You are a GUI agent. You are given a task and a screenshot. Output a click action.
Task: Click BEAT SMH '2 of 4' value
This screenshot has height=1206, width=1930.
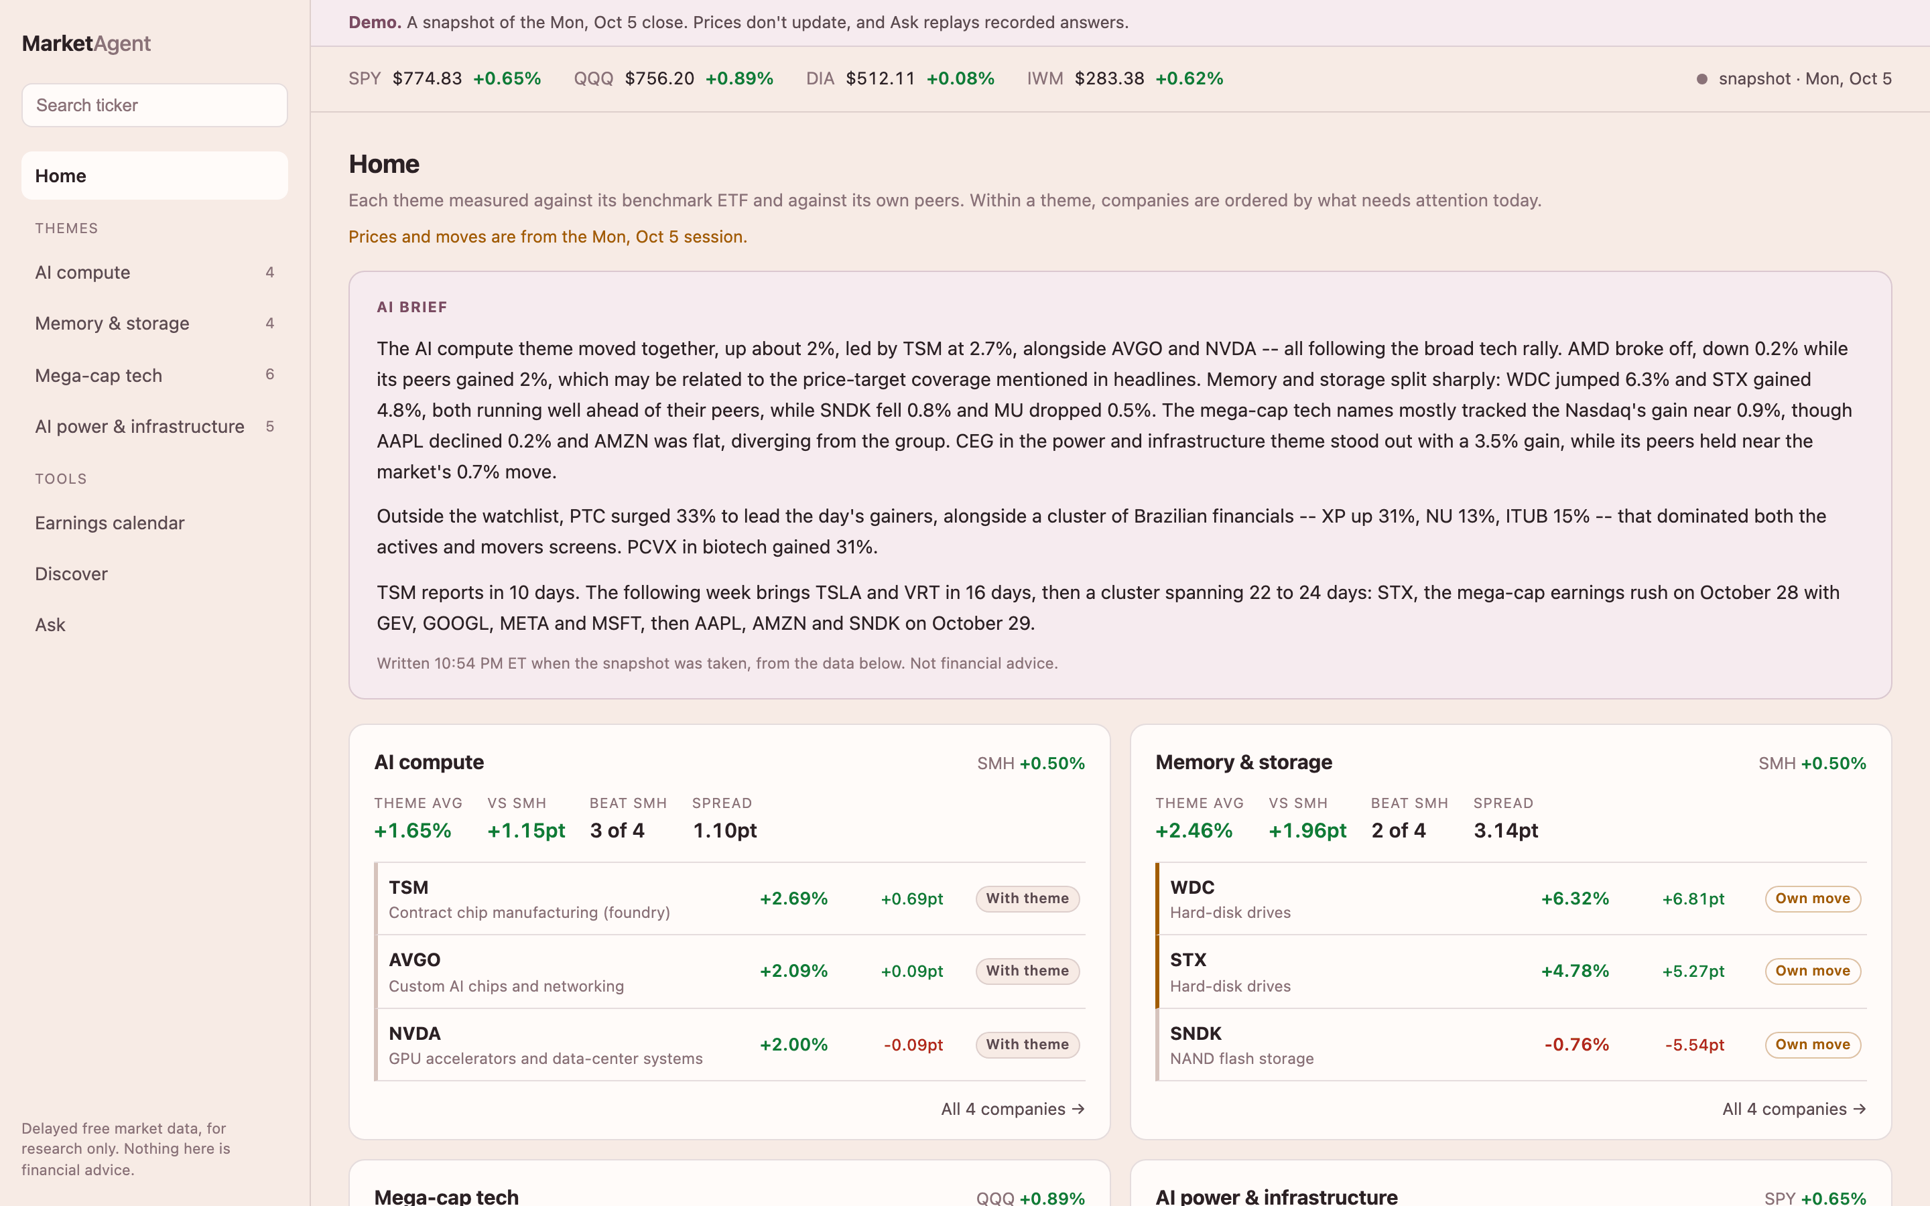(1399, 831)
